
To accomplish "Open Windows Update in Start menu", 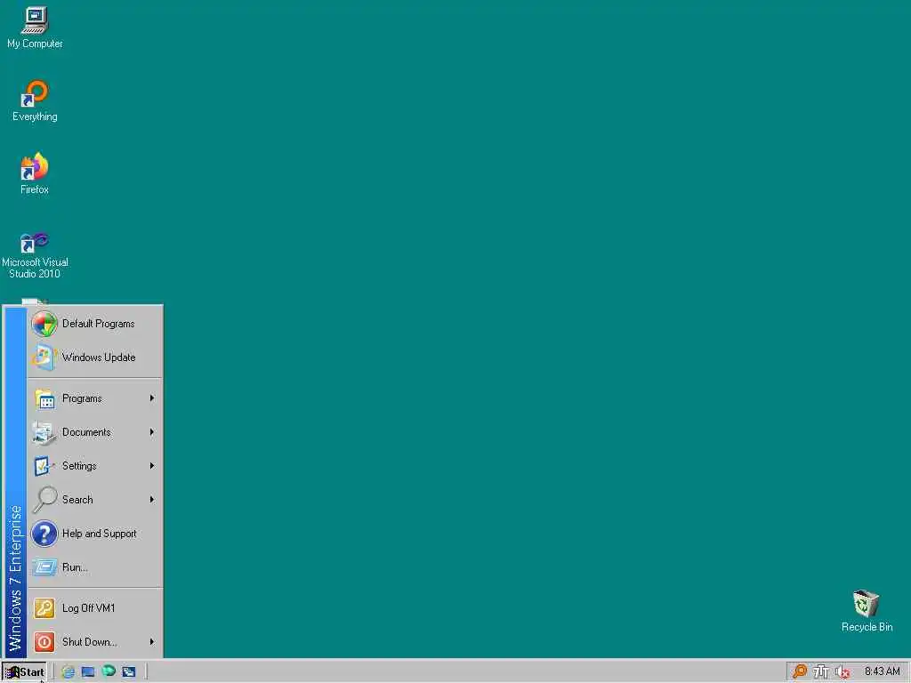I will [95, 358].
